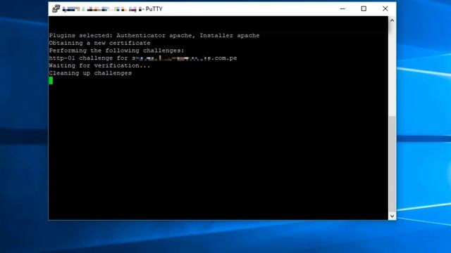Viewport: 451px width, 253px height.
Task: Click the scrollbar down arrow
Action: click(x=392, y=216)
